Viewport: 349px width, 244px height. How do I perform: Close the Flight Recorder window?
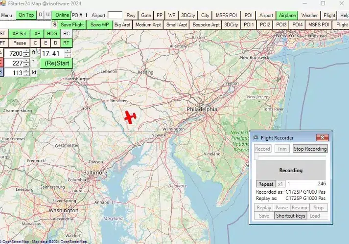click(x=322, y=138)
